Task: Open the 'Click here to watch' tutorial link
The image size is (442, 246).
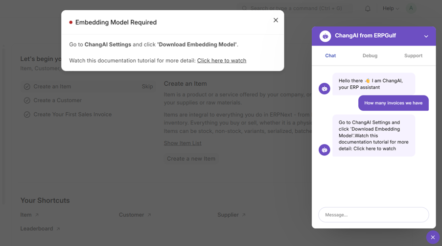Action: (221, 61)
